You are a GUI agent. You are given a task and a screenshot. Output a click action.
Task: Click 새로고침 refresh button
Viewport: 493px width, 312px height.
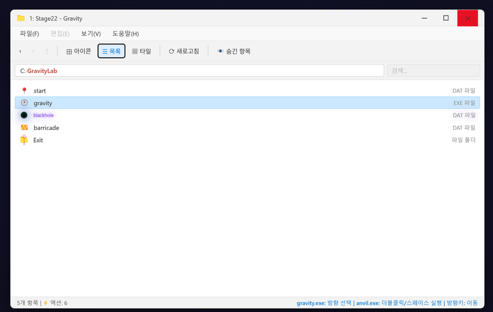184,51
